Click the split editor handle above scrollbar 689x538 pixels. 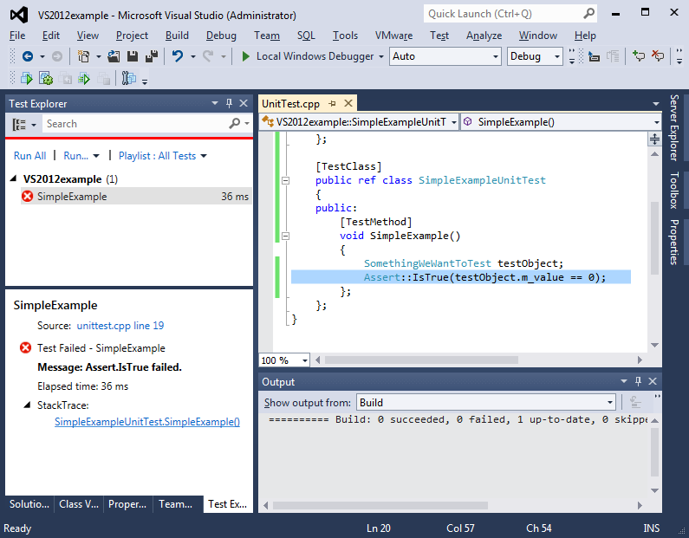[x=654, y=139]
